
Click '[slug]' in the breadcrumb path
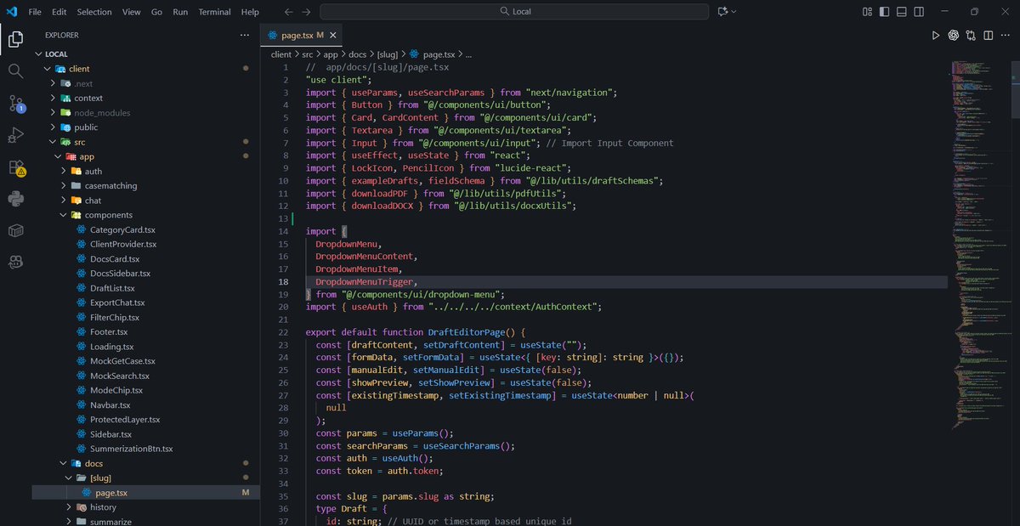pyautogui.click(x=389, y=54)
